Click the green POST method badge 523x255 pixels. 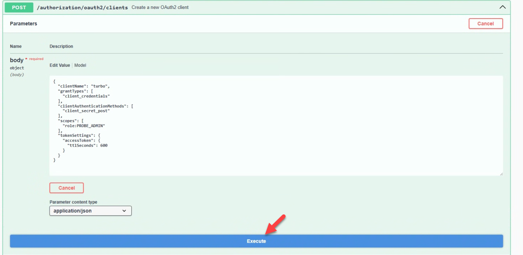pos(19,7)
